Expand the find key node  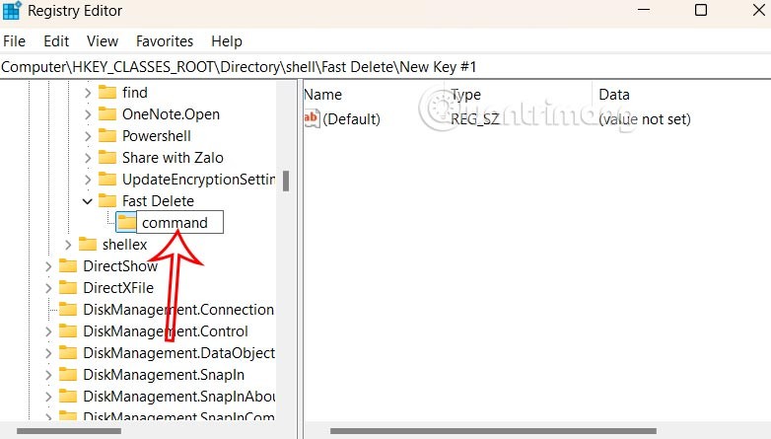[87, 92]
